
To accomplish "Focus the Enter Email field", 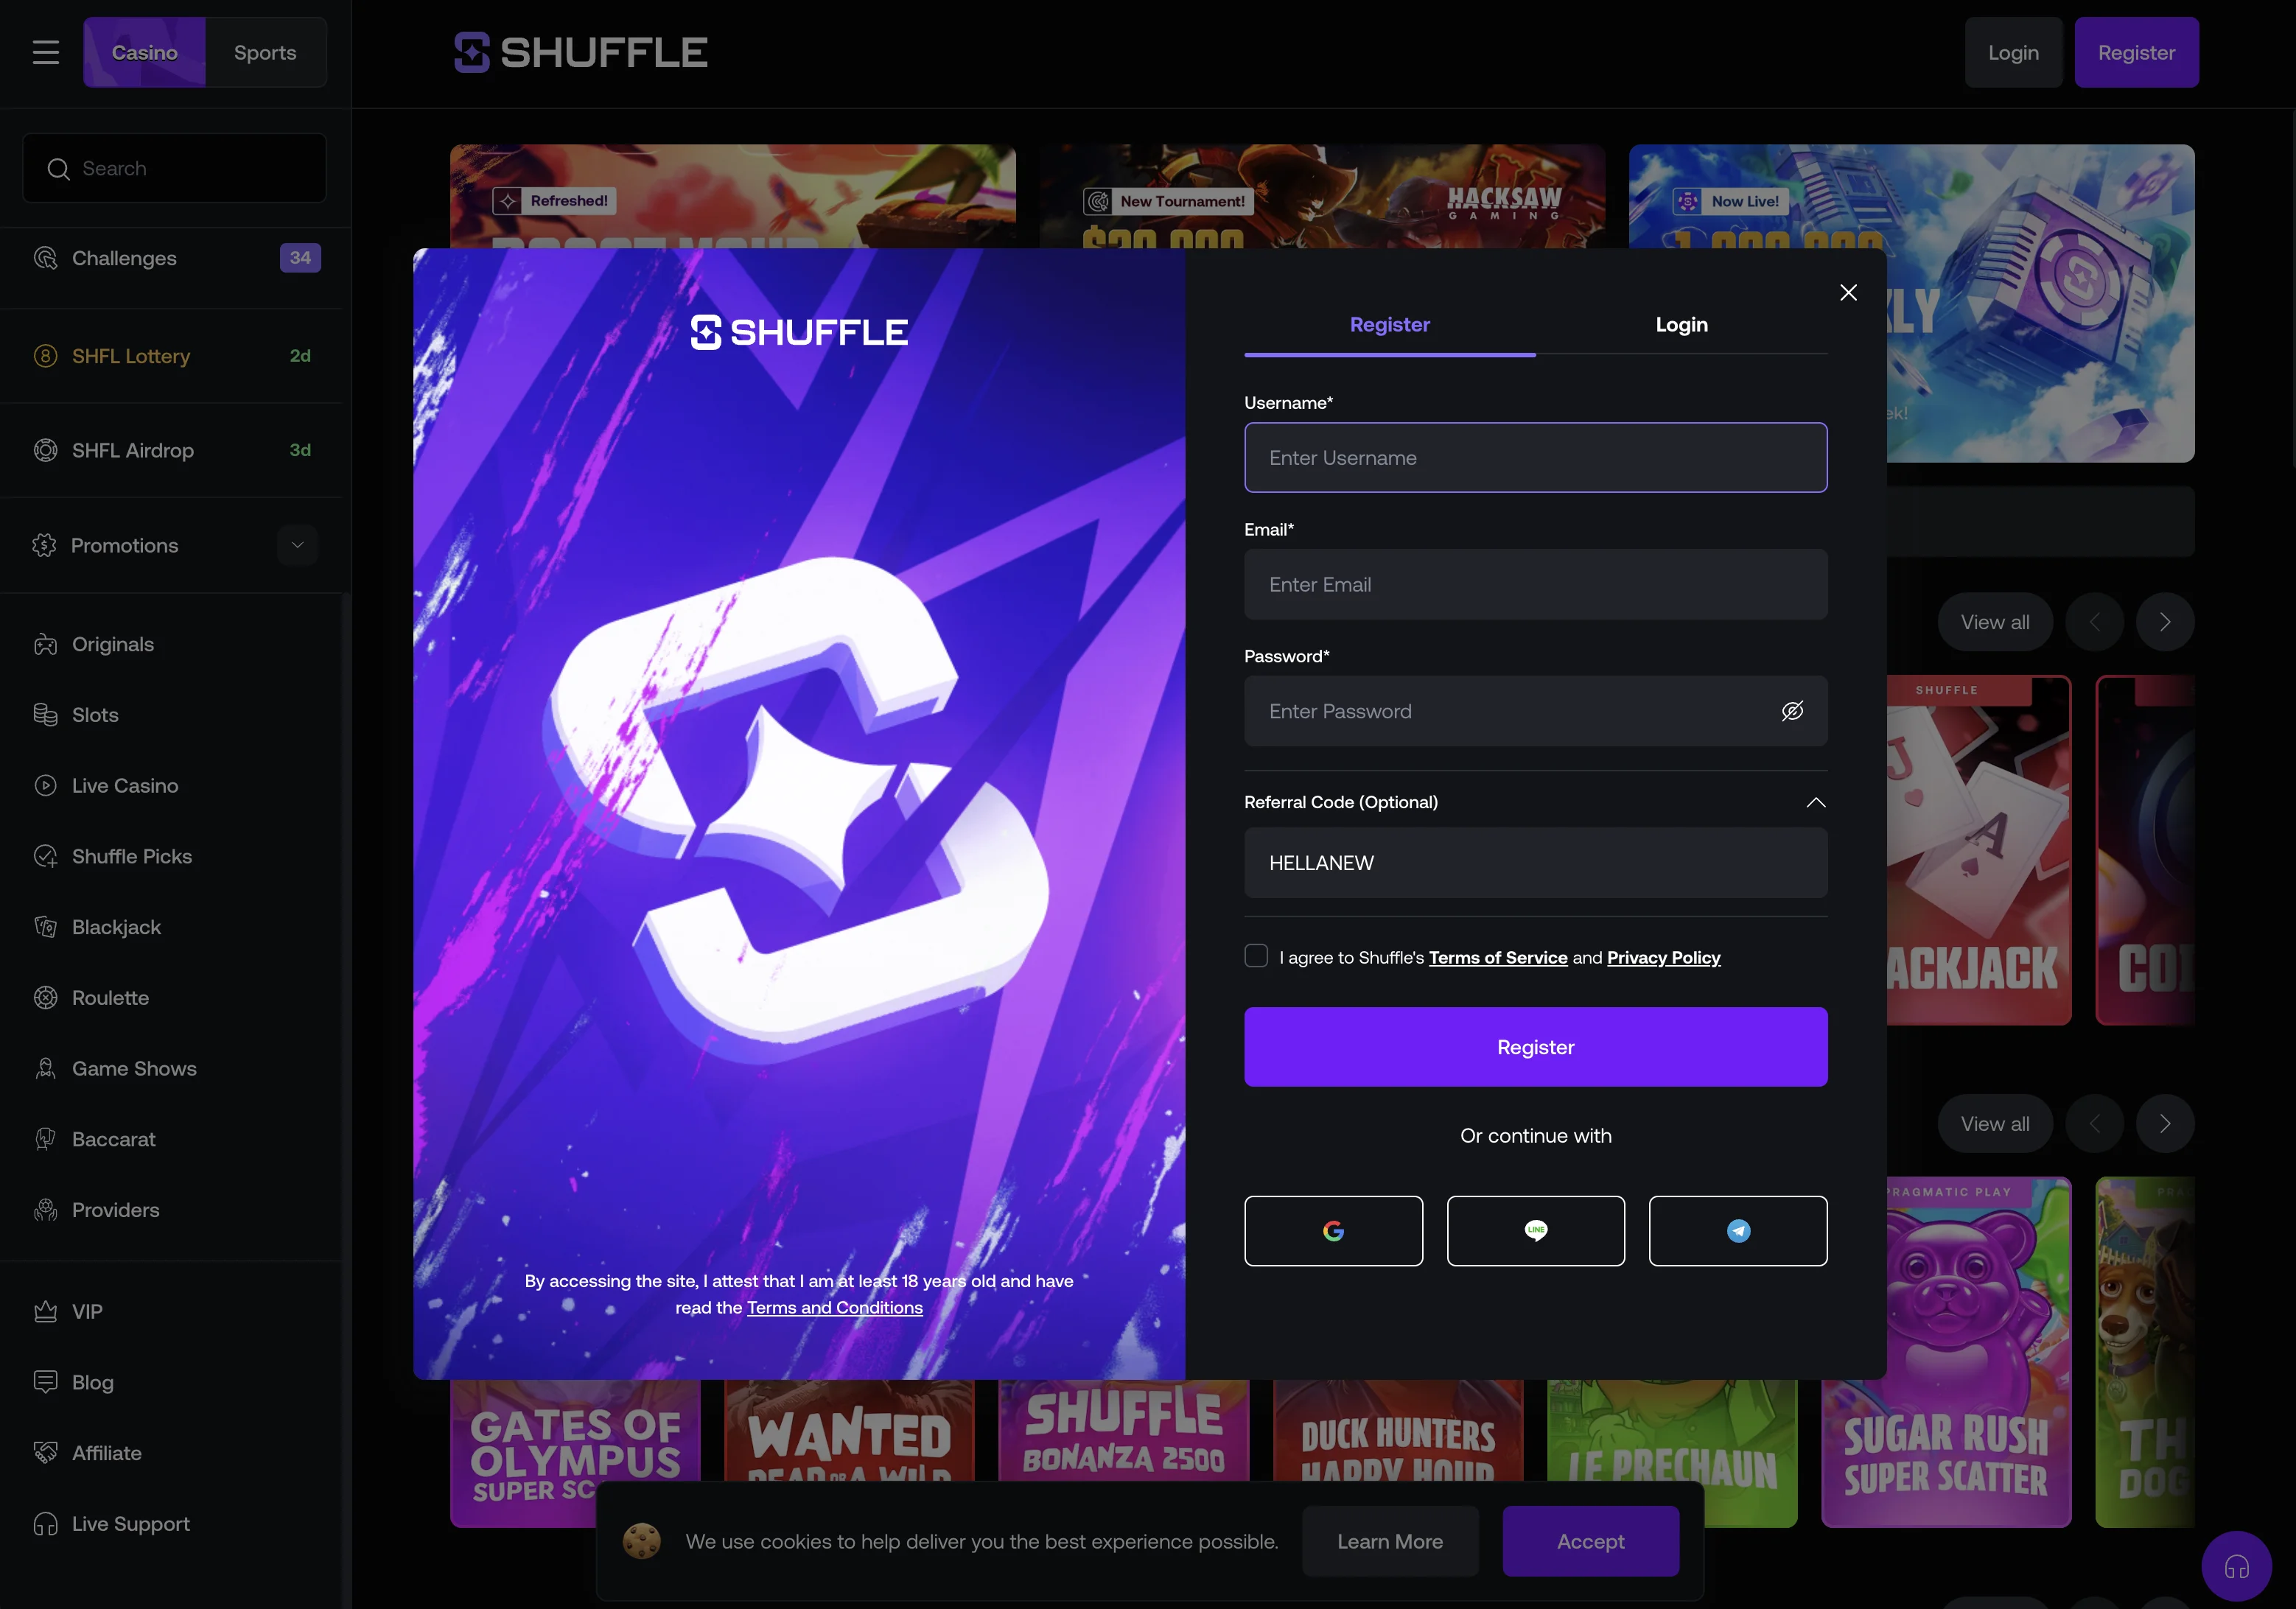I will click(x=1536, y=585).
